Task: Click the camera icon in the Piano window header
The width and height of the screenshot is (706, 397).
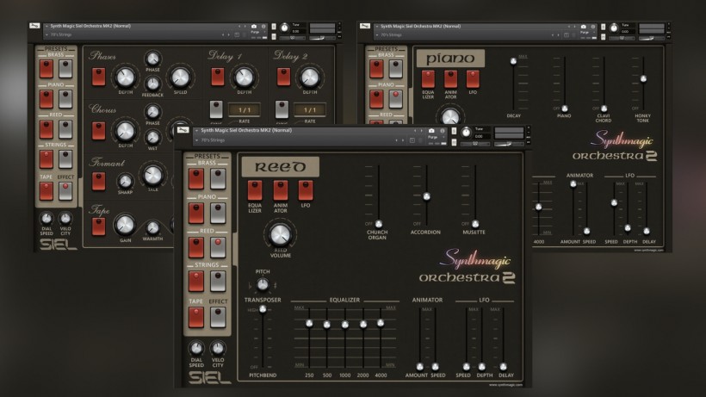Action: click(x=583, y=27)
